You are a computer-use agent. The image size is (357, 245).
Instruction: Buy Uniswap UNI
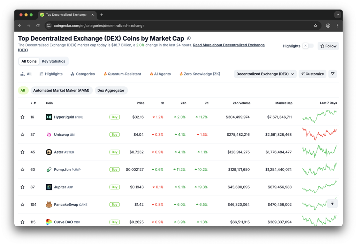click(114, 135)
